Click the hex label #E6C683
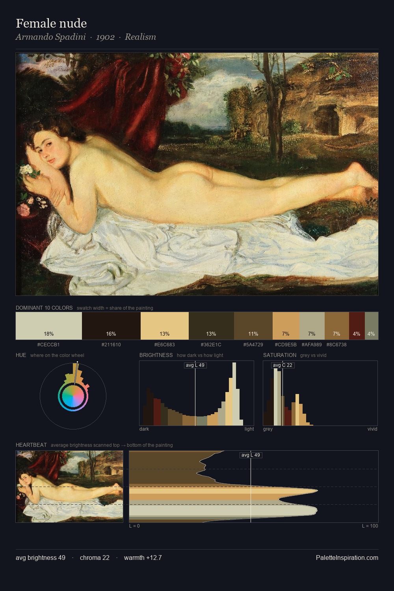394x591 pixels. [164, 344]
